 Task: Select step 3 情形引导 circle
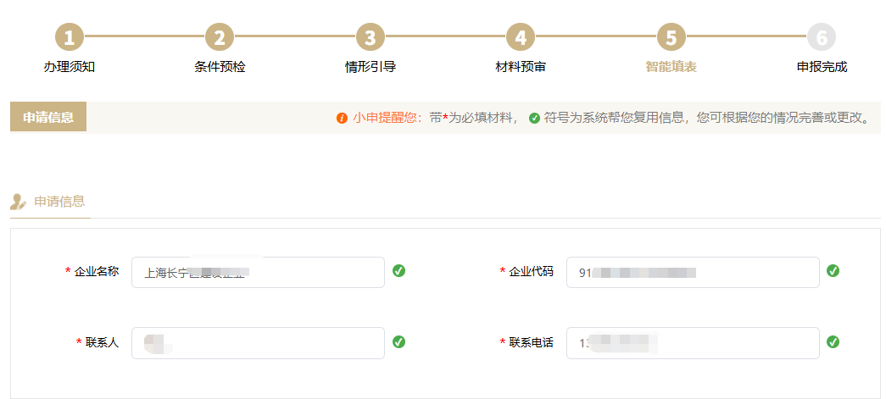pos(370,36)
